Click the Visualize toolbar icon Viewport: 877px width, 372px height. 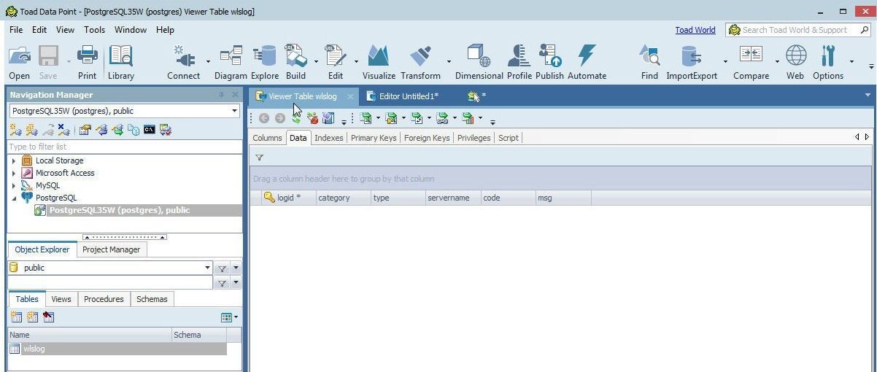tap(378, 62)
